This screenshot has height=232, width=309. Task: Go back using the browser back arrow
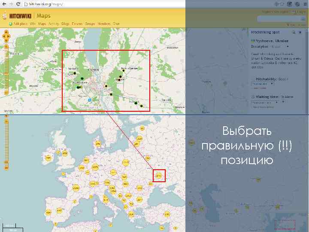tap(4, 4)
